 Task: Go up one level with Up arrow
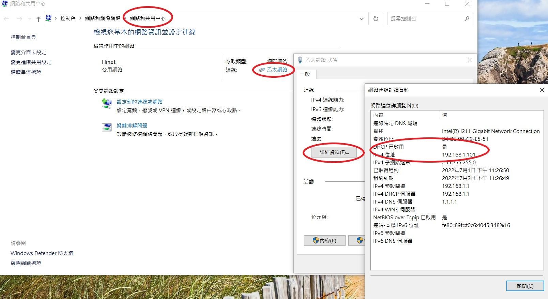coord(38,19)
